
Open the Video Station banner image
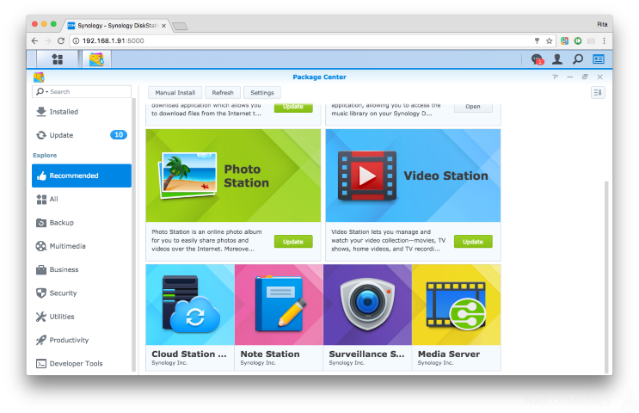(413, 176)
